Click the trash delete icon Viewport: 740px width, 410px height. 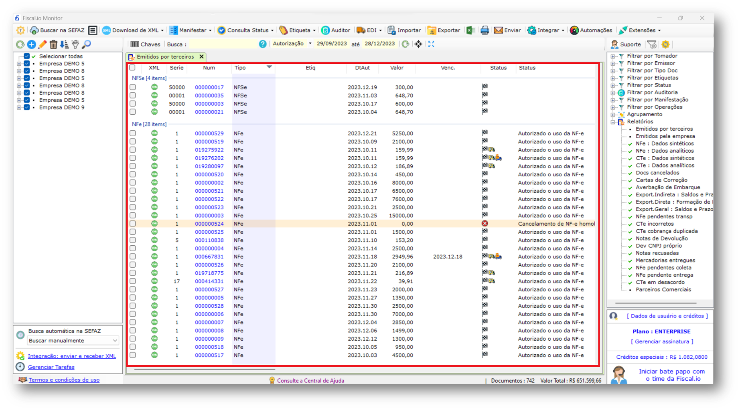click(x=53, y=44)
